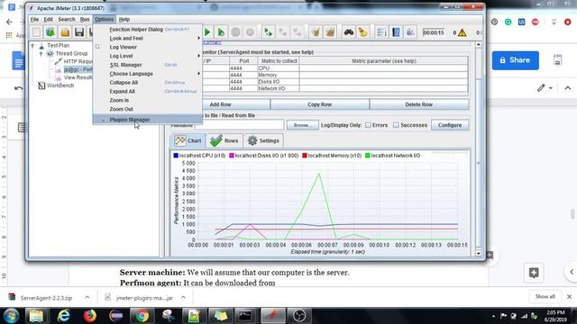Click the Copy Row button
This screenshot has height=324, width=577.
319,104
